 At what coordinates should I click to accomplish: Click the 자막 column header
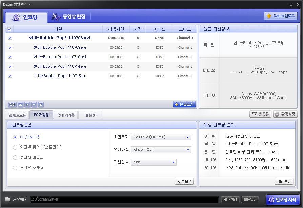point(138,29)
